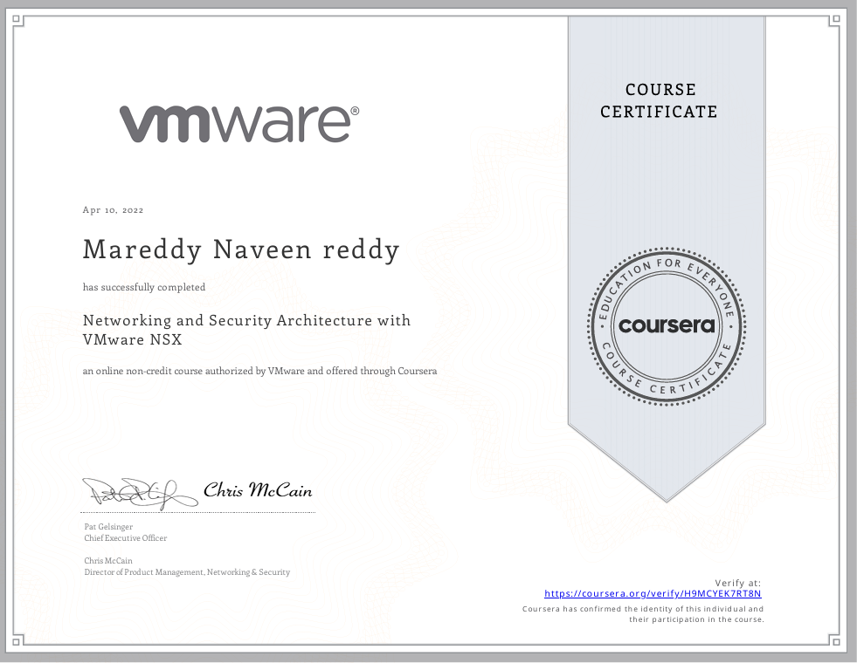Open the verification link https://coursera.org/verify/H9MCYEK7RT8N

(x=653, y=593)
